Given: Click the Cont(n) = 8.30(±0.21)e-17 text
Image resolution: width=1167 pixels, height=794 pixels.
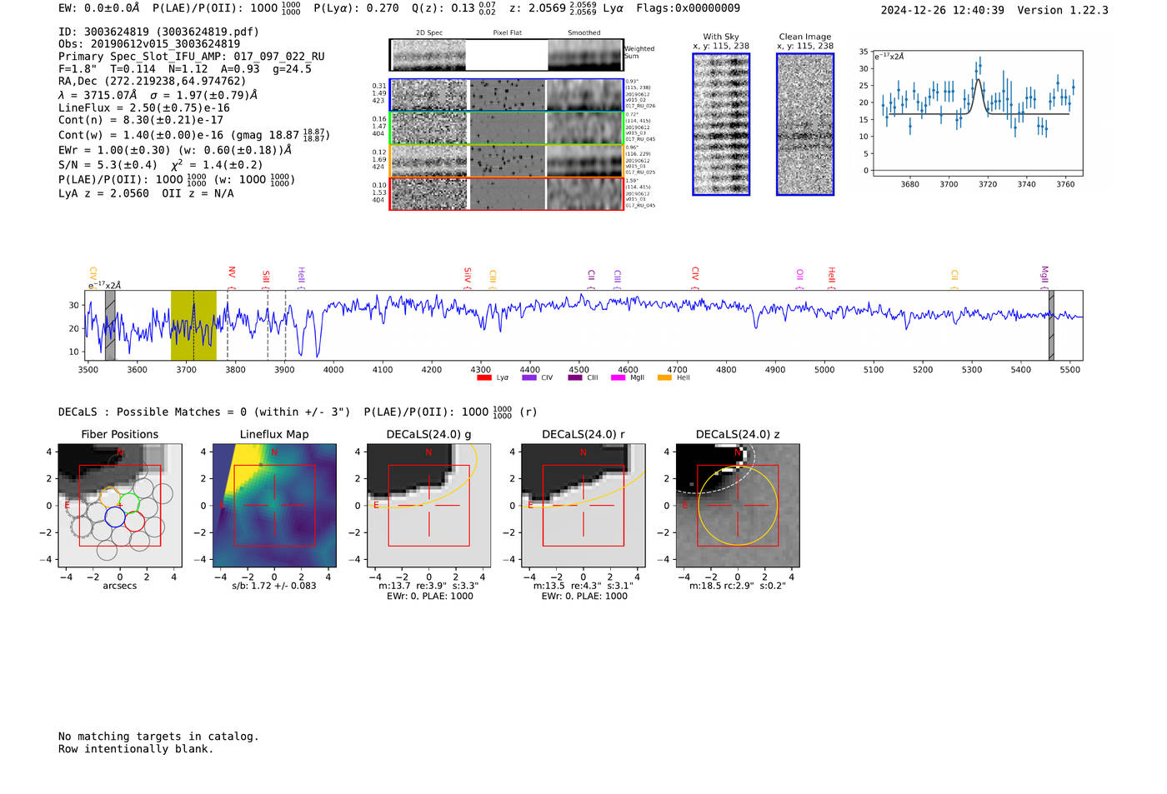Looking at the screenshot, I should pyautogui.click(x=141, y=120).
